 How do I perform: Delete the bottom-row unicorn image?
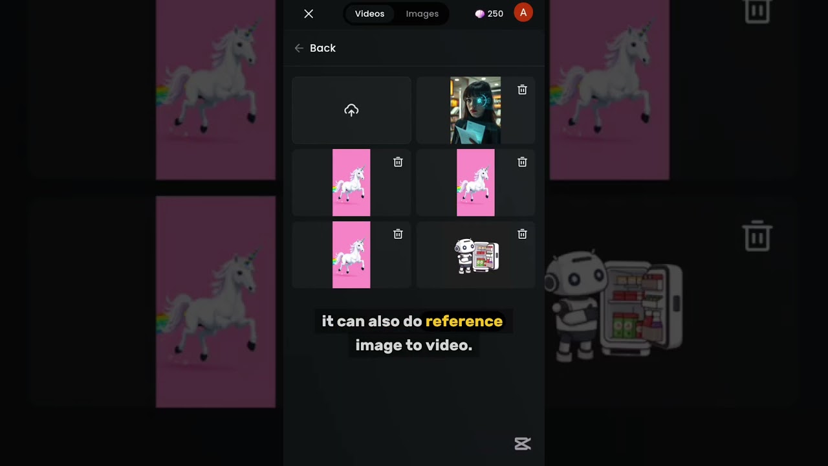(398, 234)
